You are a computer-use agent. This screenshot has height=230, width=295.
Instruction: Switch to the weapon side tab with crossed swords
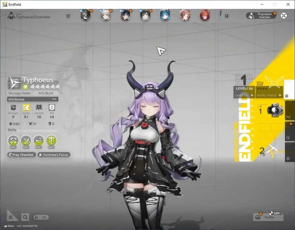point(290,110)
